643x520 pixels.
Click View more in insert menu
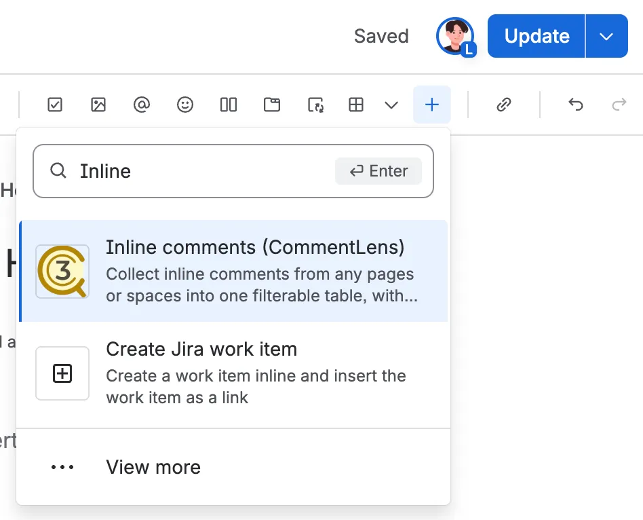[x=233, y=467]
